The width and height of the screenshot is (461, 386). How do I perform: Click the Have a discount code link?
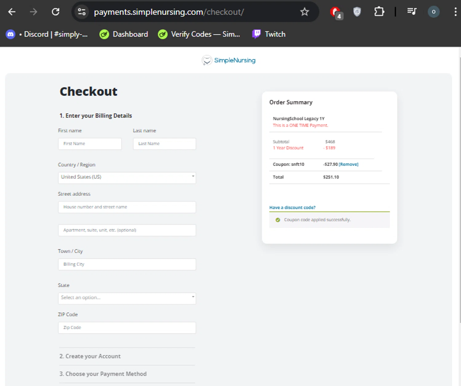tap(292, 207)
